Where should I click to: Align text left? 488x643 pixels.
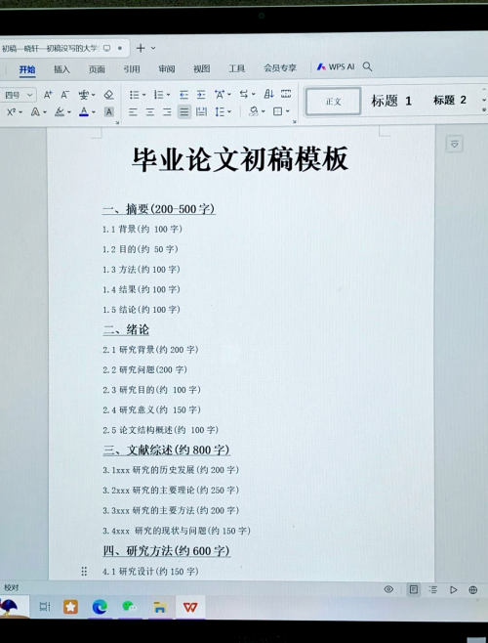133,112
